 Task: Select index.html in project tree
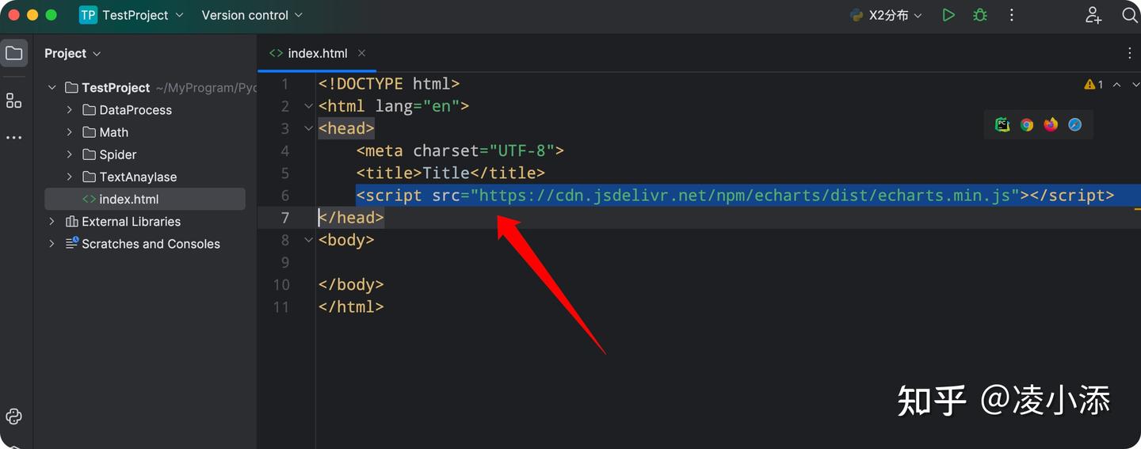(145, 200)
